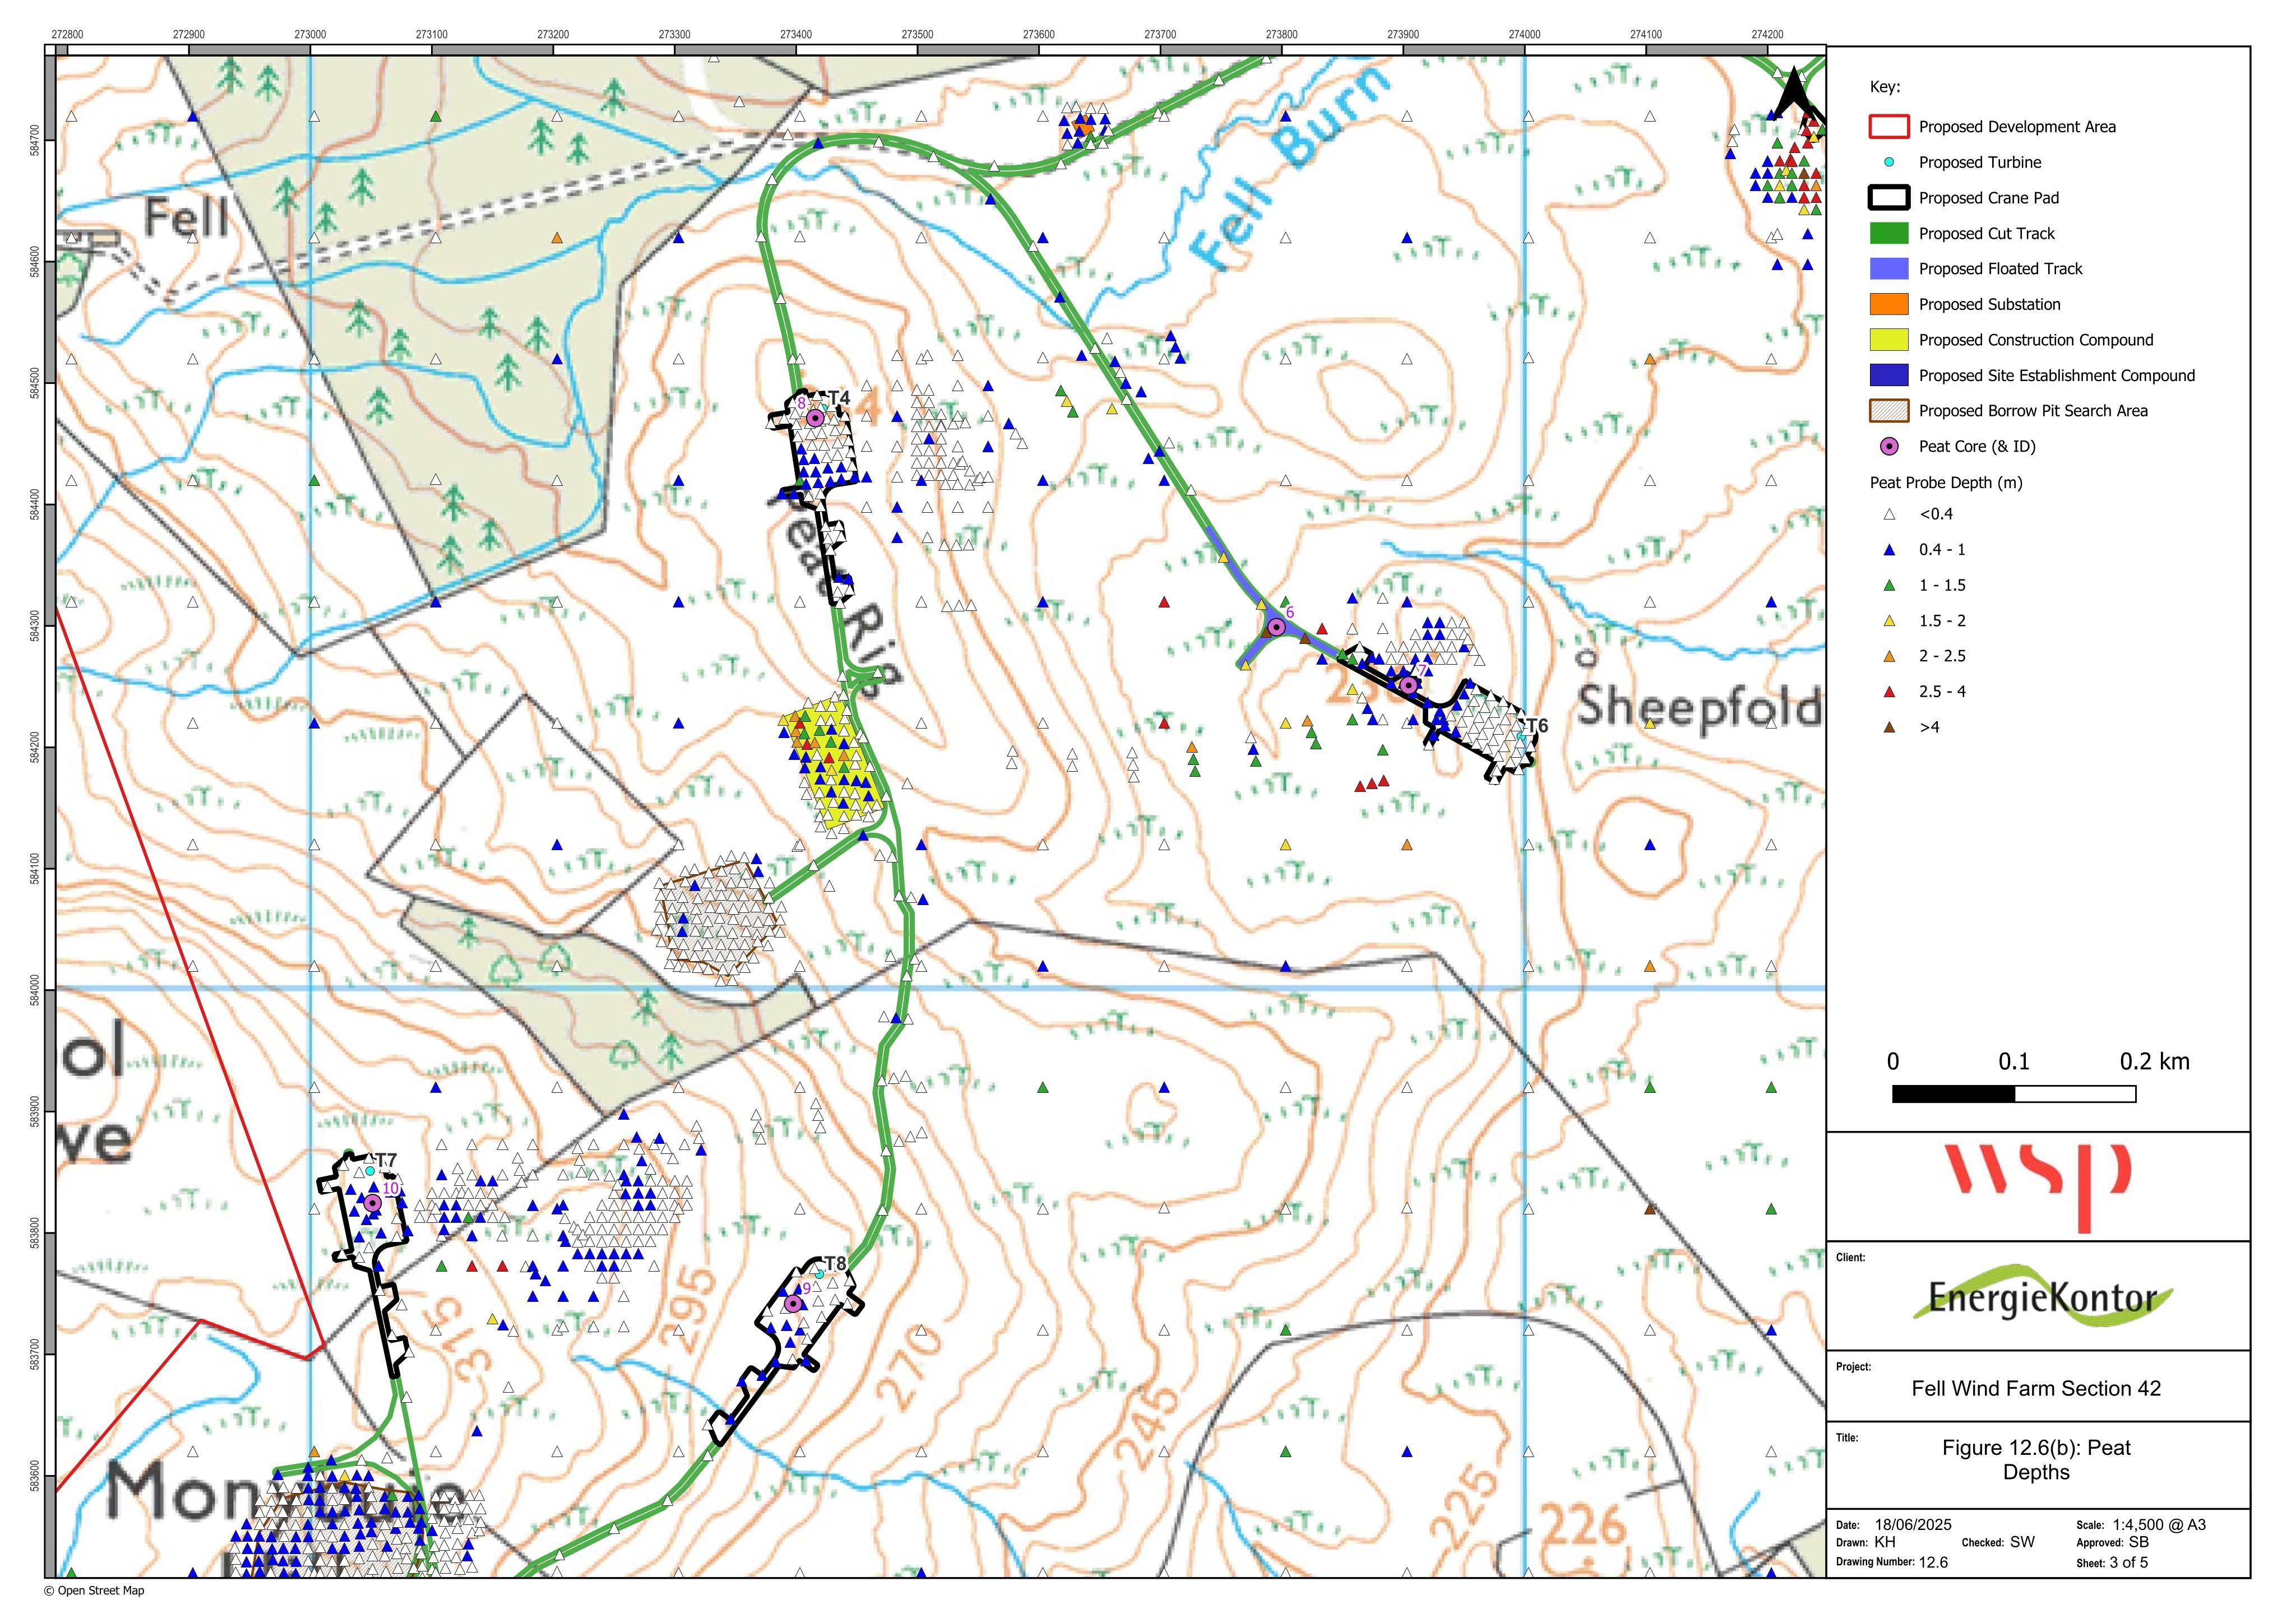Click the Proposed Development Area red outline
The width and height of the screenshot is (2296, 1623).
tap(1889, 127)
